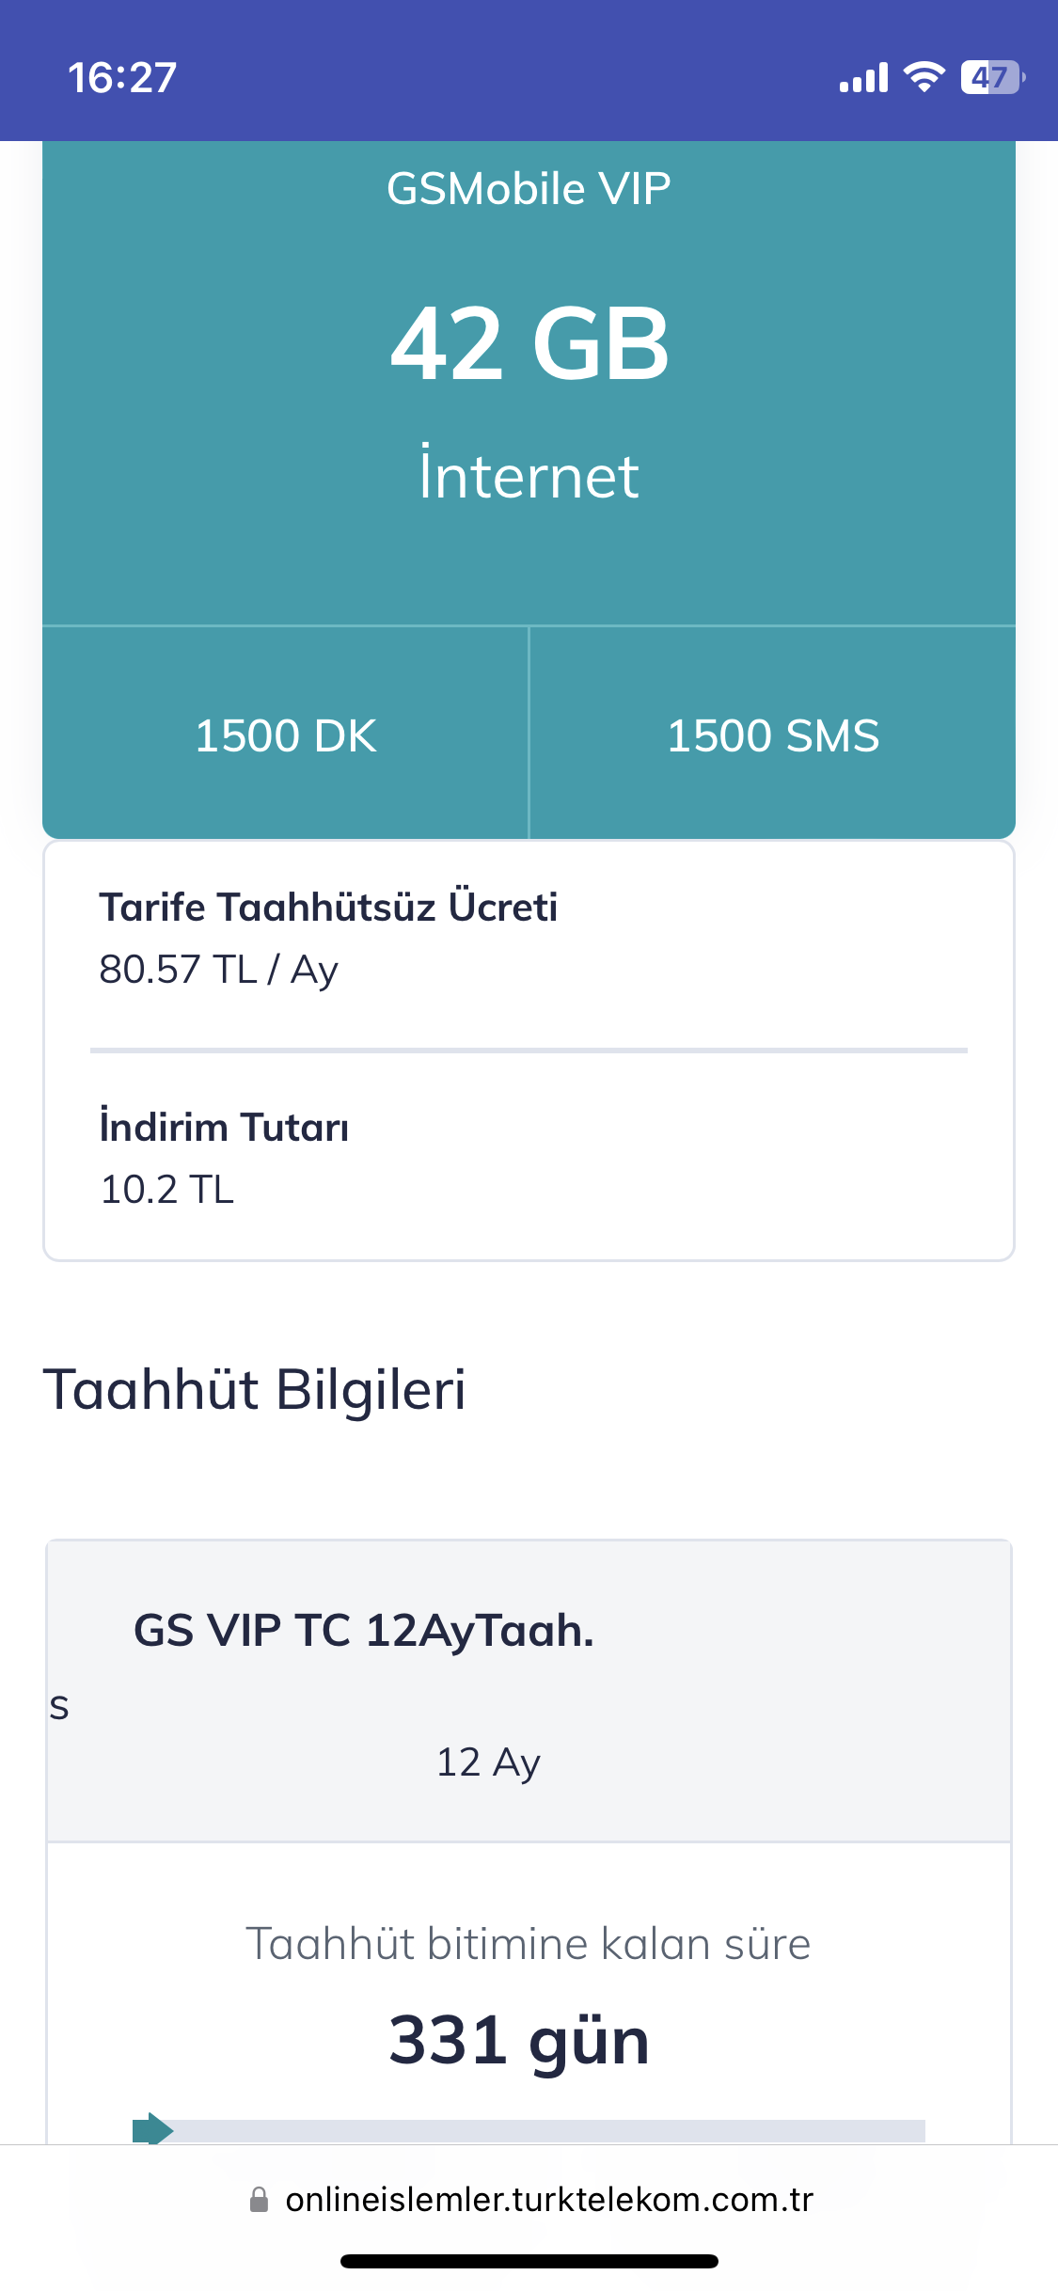Tap the battery level indicator
Image resolution: width=1058 pixels, height=2291 pixels.
993,77
